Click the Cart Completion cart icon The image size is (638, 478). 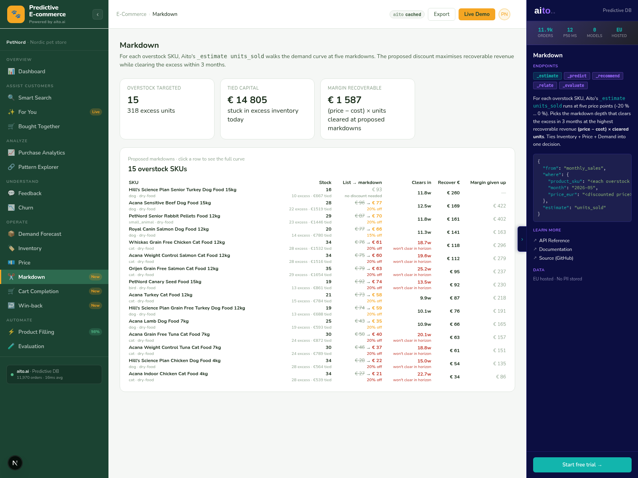click(11, 291)
